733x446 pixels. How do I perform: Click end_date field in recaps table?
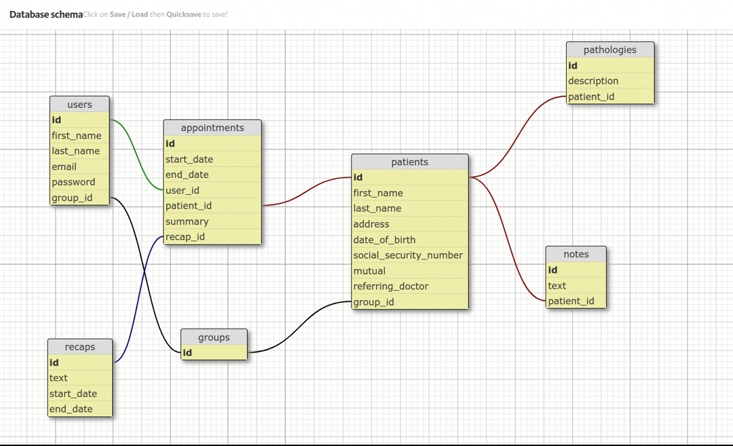point(80,409)
